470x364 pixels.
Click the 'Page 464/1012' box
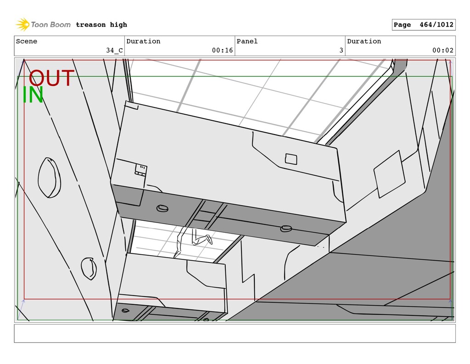(x=424, y=25)
